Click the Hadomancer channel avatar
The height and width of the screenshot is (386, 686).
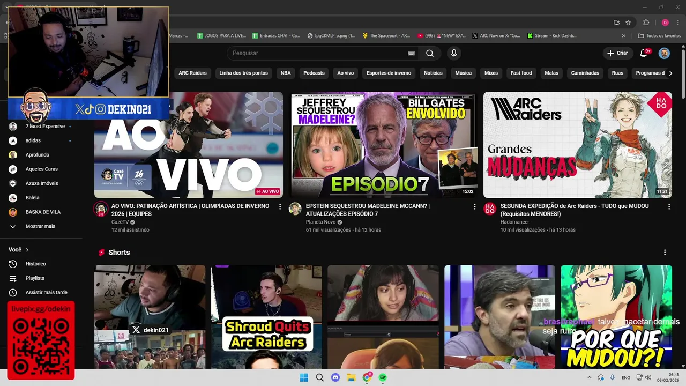pyautogui.click(x=490, y=209)
